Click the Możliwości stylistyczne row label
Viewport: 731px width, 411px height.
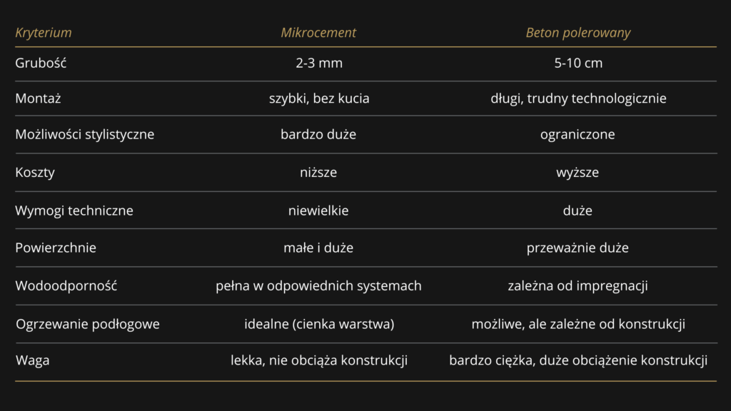85,134
